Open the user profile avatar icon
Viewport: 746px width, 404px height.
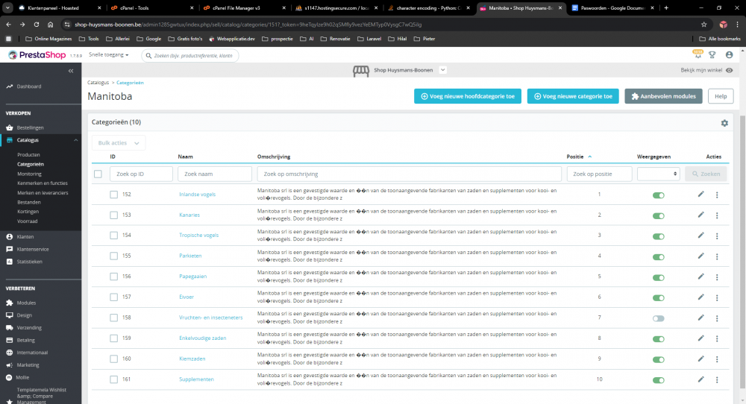pyautogui.click(x=729, y=55)
